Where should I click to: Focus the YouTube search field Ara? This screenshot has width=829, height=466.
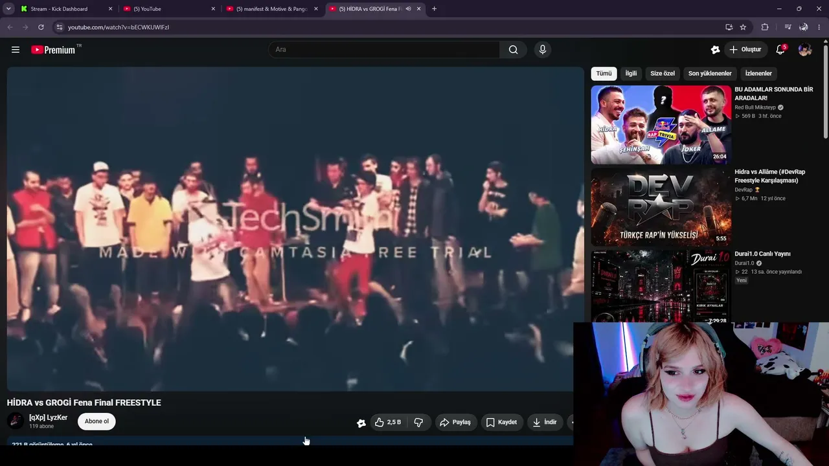[x=384, y=50]
